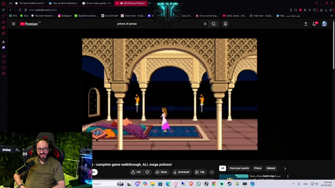The height and width of the screenshot is (188, 335).
Task: Dislike the Prince of Persia video
Action: [x=147, y=172]
